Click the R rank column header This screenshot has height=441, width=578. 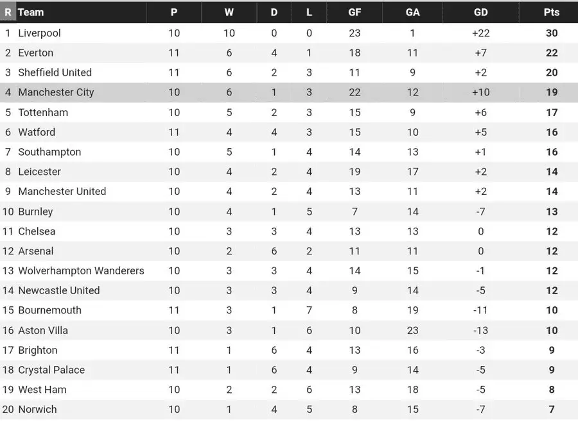pos(8,12)
